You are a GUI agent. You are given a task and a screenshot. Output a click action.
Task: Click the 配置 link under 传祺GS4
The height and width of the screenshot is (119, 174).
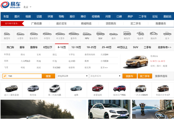(165, 66)
